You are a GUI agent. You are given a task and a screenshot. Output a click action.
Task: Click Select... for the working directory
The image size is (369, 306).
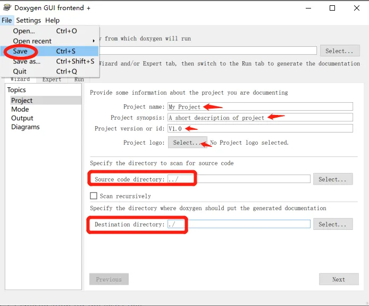click(x=340, y=51)
